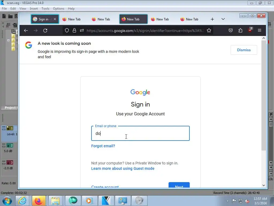Switch to VEGAS Pro taskbar button
The height and width of the screenshot is (206, 274).
point(106,201)
